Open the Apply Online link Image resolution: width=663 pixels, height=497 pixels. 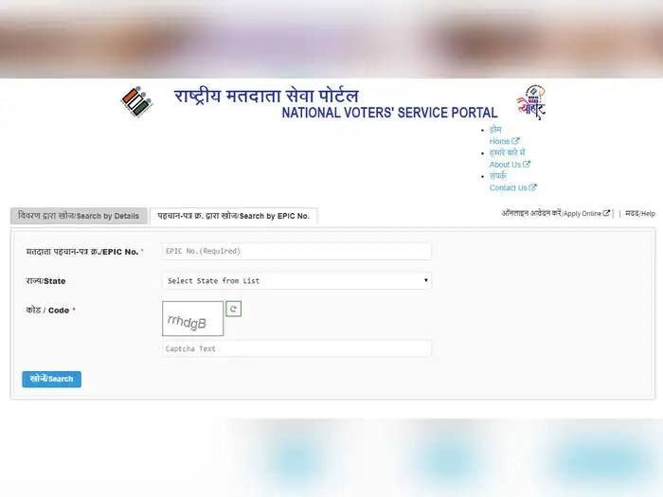coord(582,213)
